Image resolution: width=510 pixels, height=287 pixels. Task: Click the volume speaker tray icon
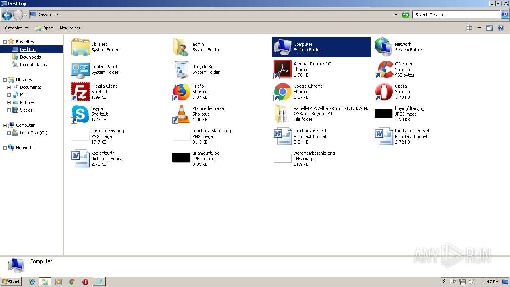click(x=472, y=282)
